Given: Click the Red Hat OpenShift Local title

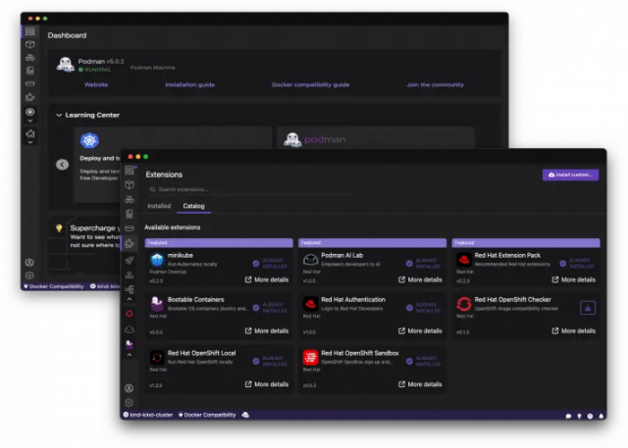Looking at the screenshot, I should [x=201, y=353].
